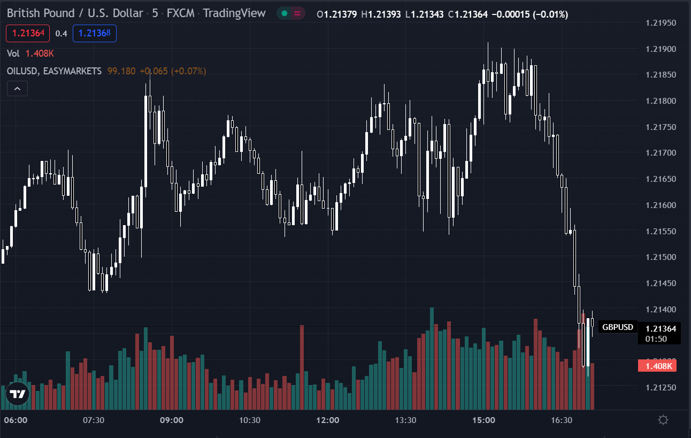Click the 16:30 time axis label
The image size is (691, 438).
(x=562, y=420)
